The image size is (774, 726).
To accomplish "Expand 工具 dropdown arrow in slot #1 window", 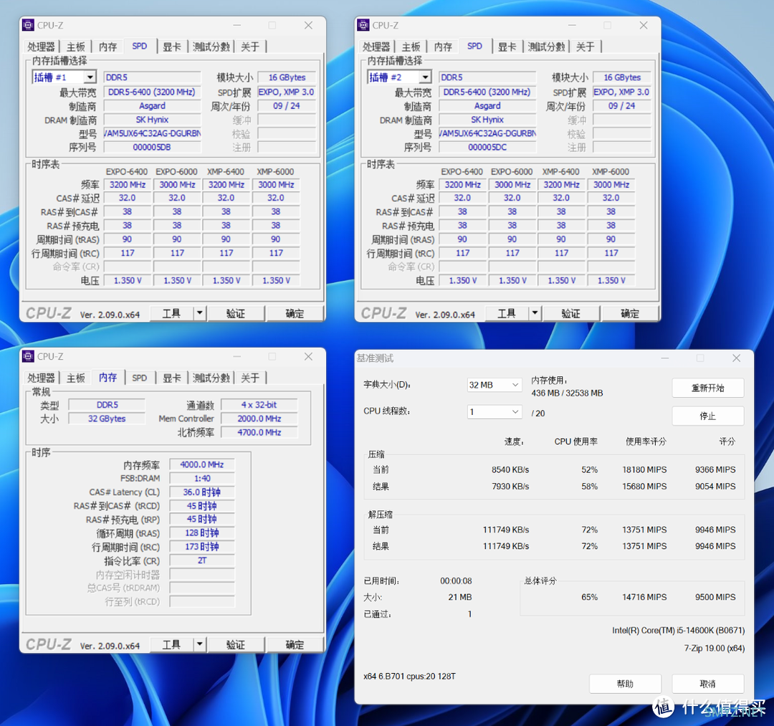I will pyautogui.click(x=199, y=313).
